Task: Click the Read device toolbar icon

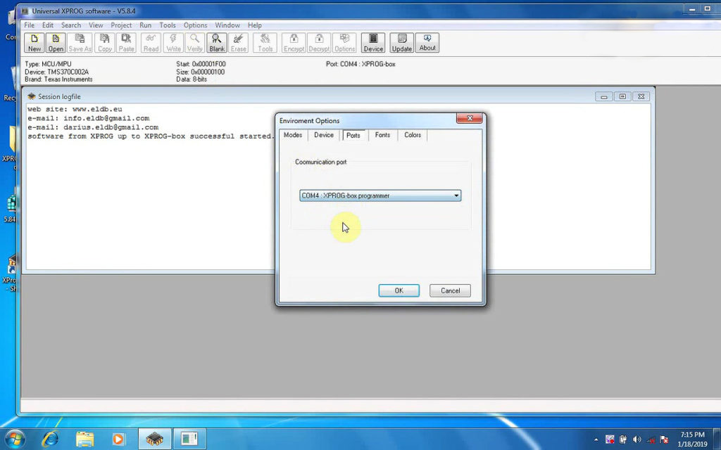Action: tap(151, 43)
